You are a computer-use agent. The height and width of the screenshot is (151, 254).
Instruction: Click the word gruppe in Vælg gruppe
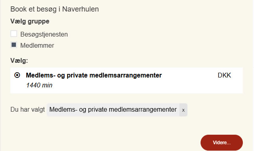tap(39, 22)
